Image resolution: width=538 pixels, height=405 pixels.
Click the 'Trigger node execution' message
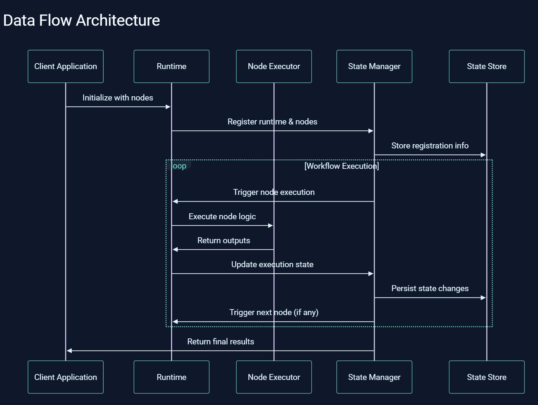click(274, 192)
